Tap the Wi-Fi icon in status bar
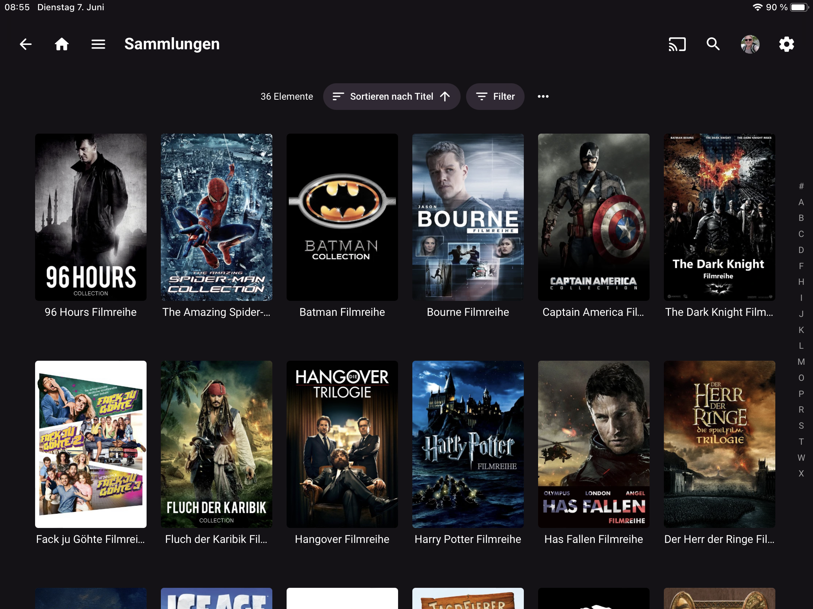Viewport: 813px width, 609px height. pos(757,7)
